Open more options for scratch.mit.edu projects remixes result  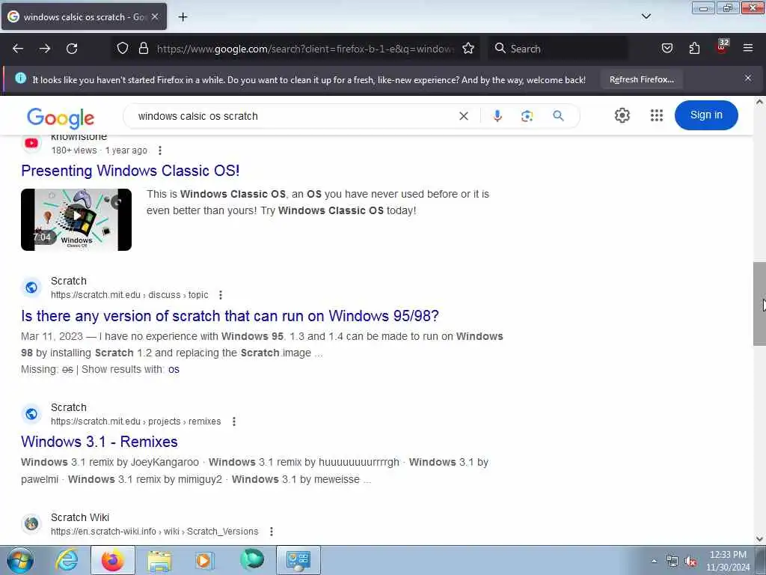point(234,422)
